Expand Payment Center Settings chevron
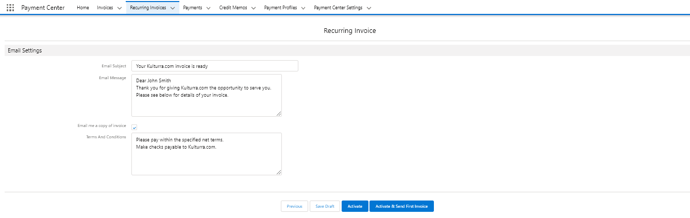Viewport: 690px width, 218px height. tap(368, 8)
